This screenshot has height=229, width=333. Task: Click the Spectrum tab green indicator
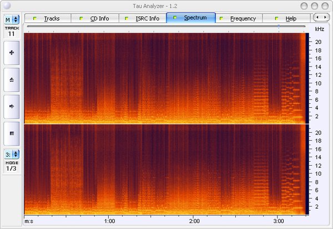175,17
